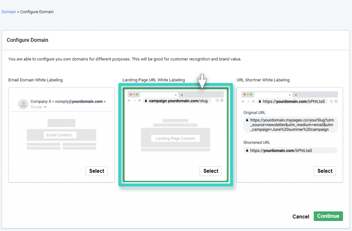Image resolution: width=352 pixels, height=231 pixels.
Task: Click the Email Content placeholder box
Action: click(59, 135)
